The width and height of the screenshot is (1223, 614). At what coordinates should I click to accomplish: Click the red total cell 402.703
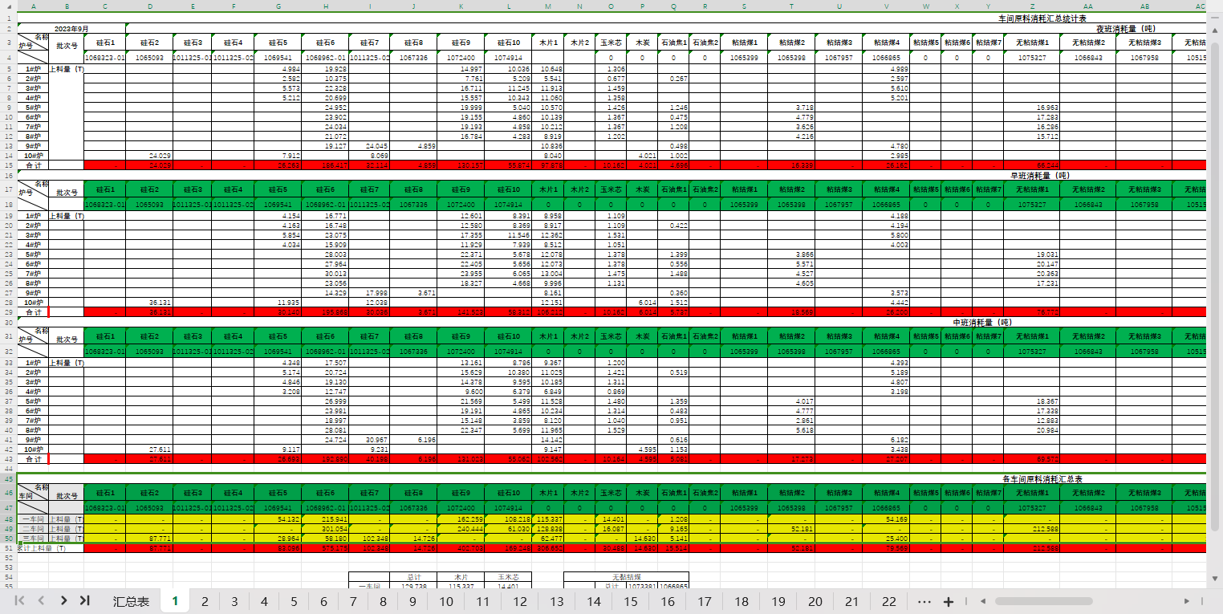tap(461, 548)
